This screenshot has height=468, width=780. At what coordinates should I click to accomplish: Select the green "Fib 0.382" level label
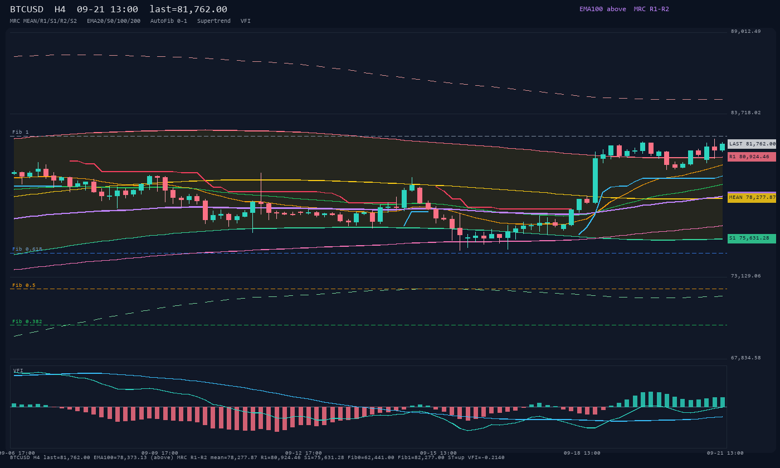point(27,321)
